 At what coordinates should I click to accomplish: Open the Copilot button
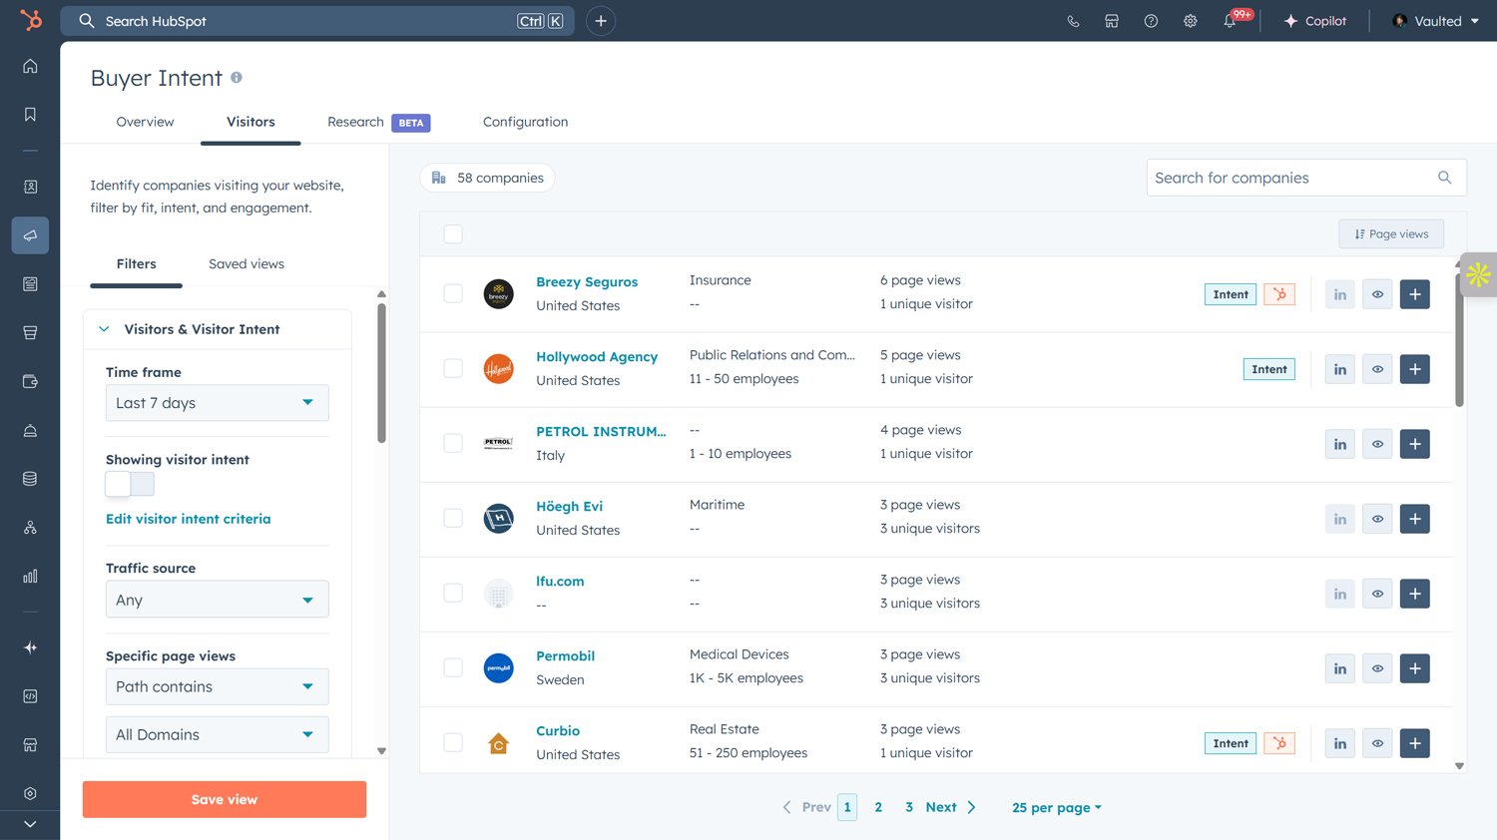pos(1315,21)
